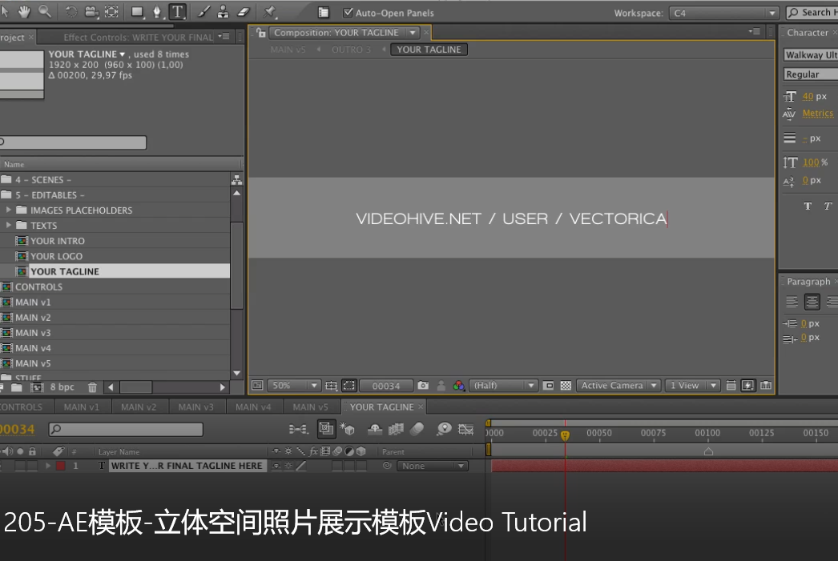Click the trash icon in the Project panel
838x561 pixels.
[x=92, y=387]
